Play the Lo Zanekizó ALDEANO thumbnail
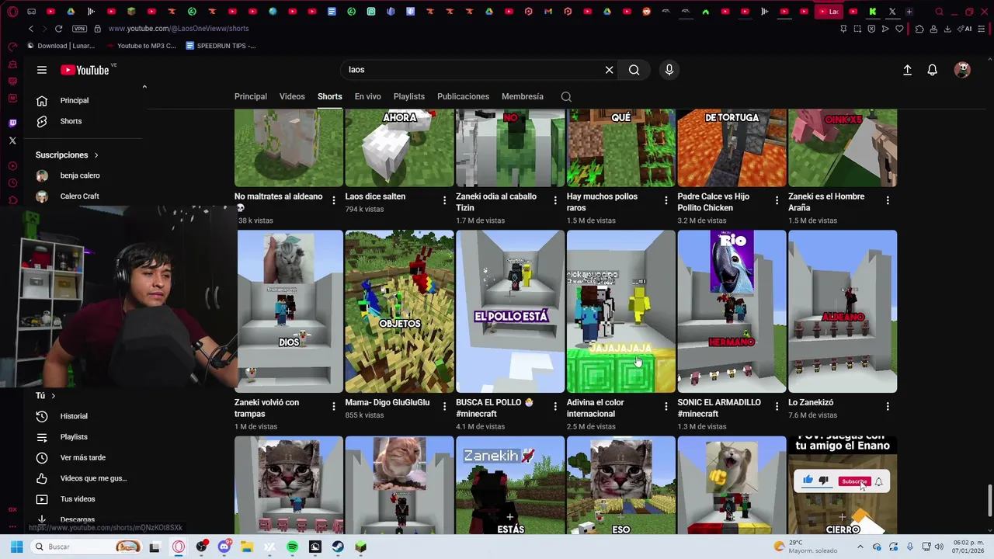This screenshot has height=559, width=994. point(843,311)
